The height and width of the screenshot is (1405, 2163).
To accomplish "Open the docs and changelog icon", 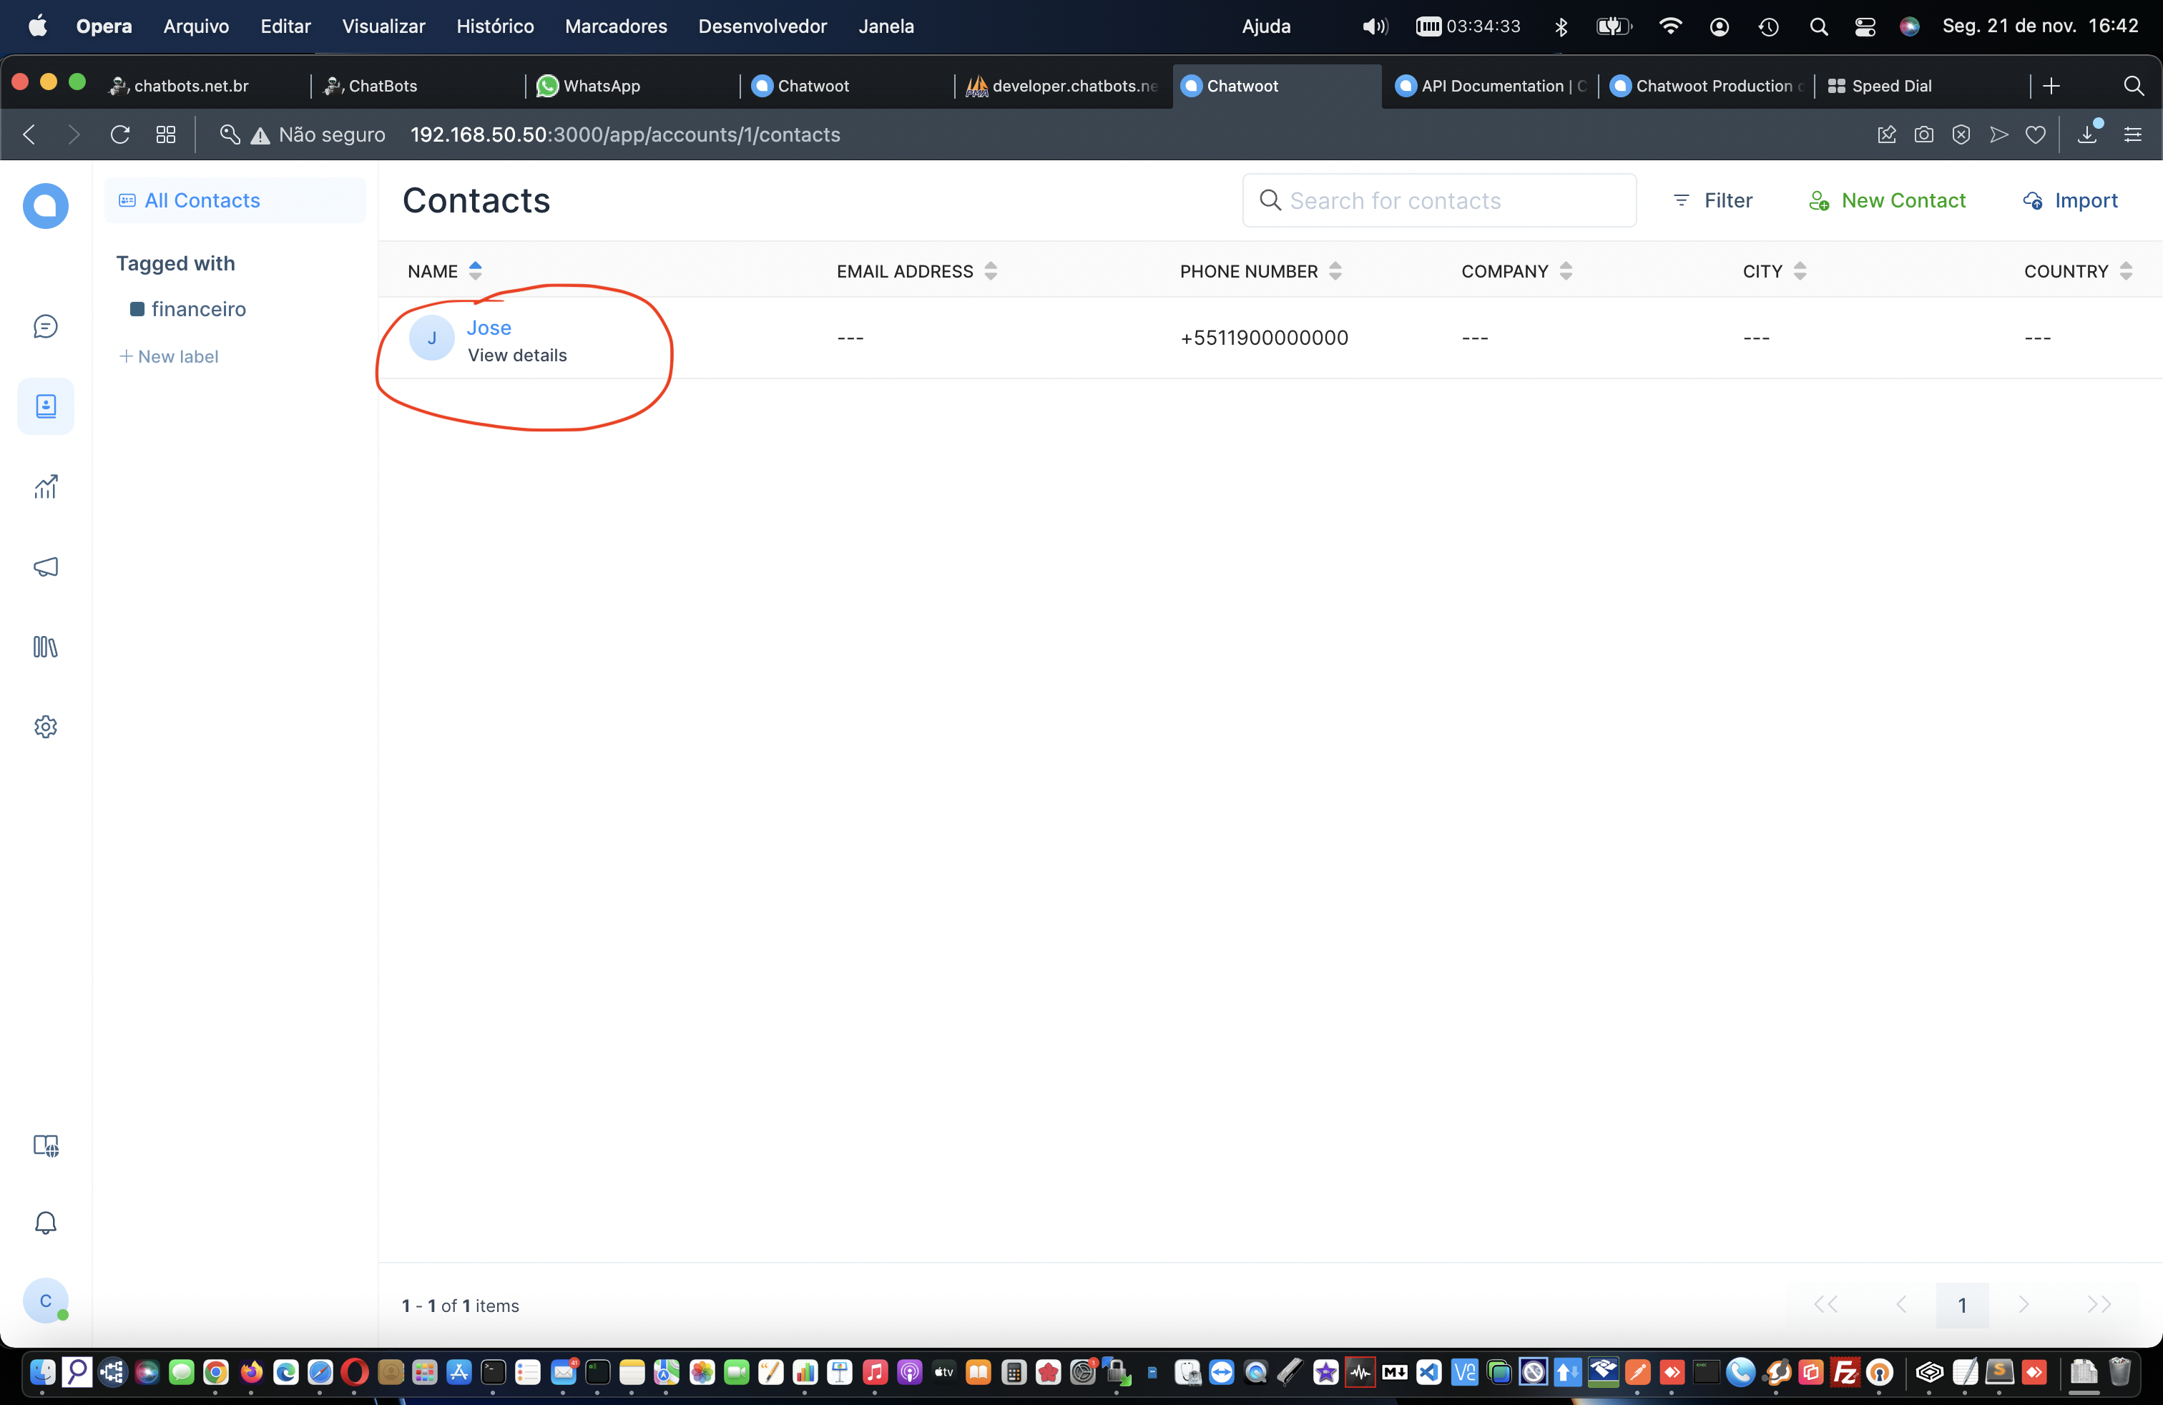I will (x=46, y=1145).
